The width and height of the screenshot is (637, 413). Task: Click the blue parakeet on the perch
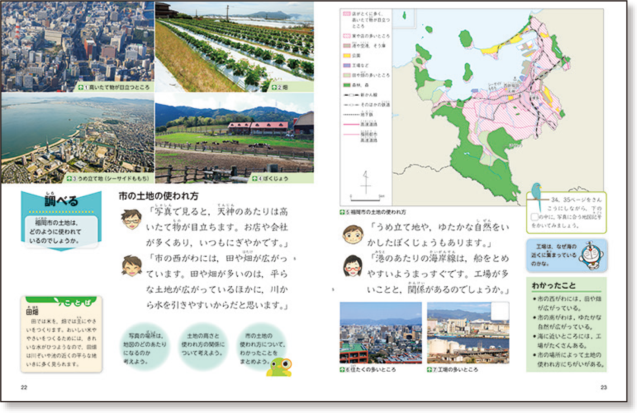[x=536, y=194]
